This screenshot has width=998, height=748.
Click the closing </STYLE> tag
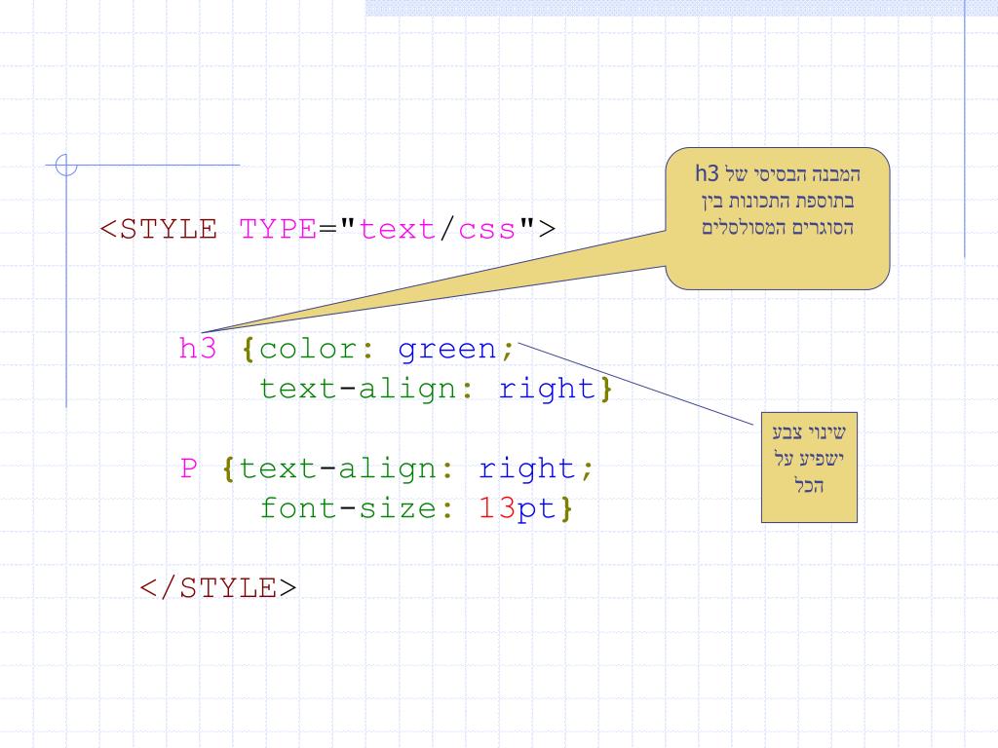tap(218, 587)
